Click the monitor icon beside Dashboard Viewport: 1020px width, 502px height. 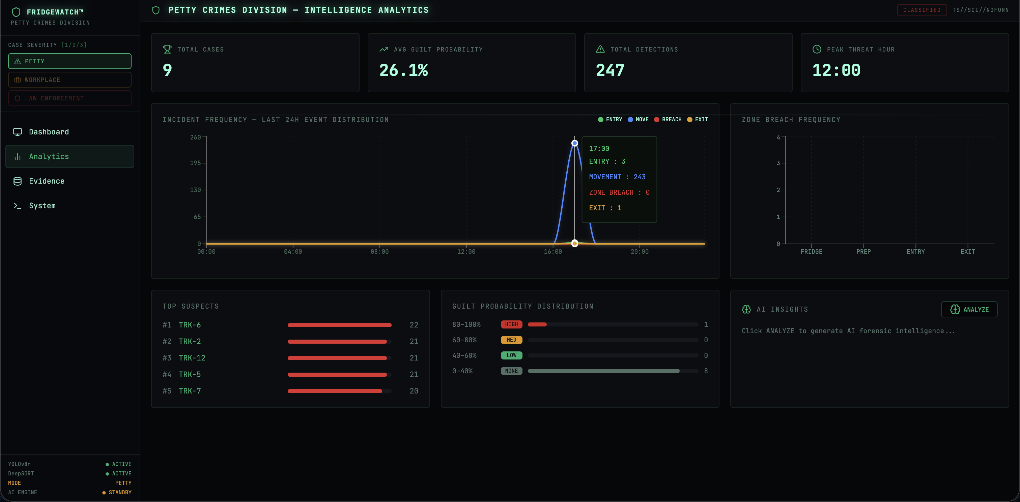(18, 132)
